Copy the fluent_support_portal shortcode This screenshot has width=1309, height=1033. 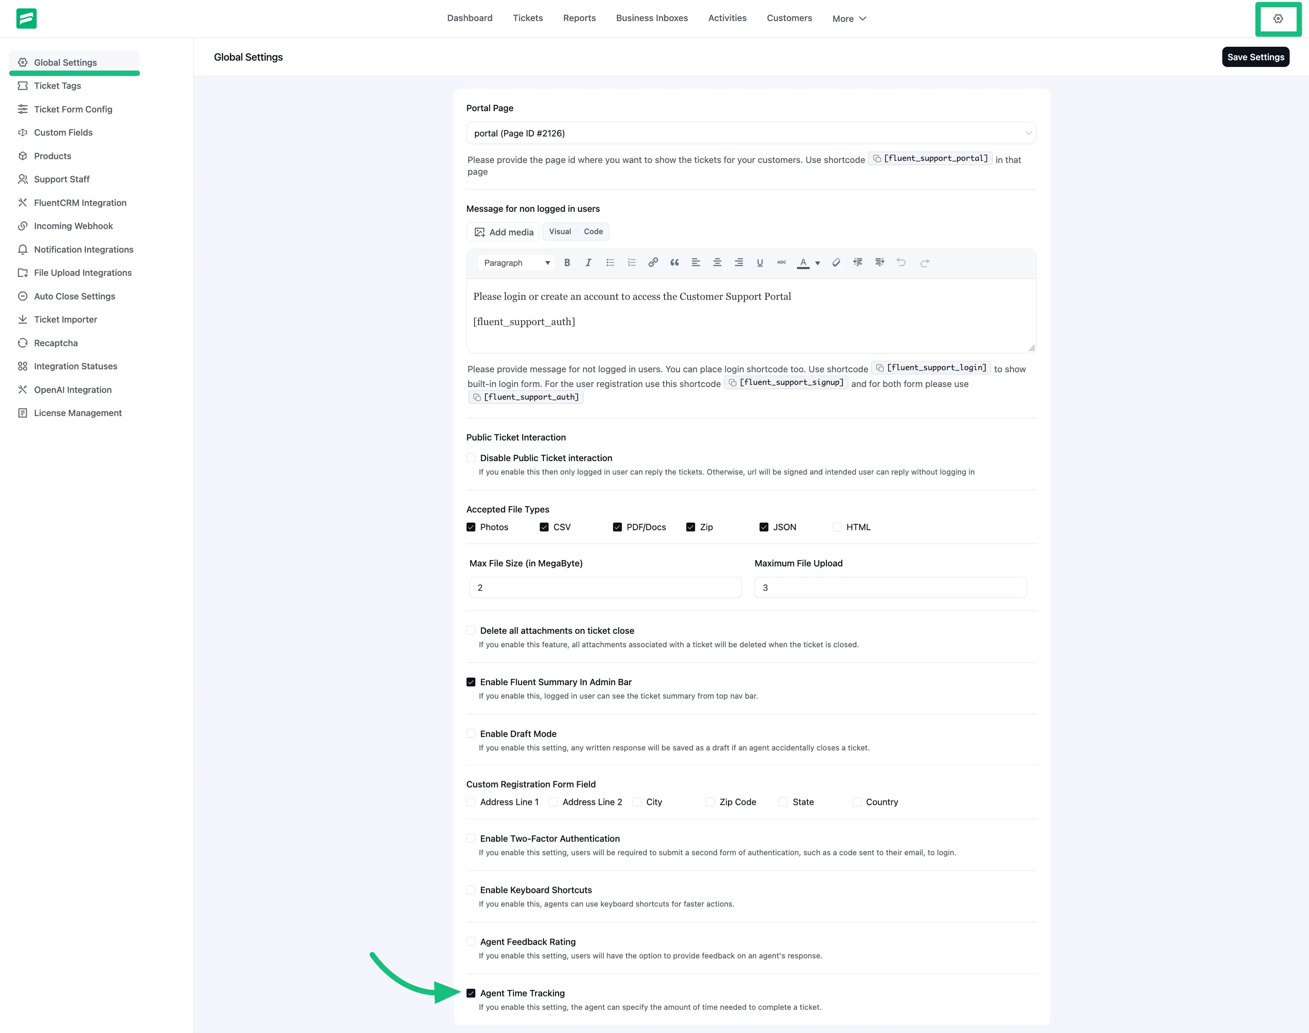click(x=877, y=158)
